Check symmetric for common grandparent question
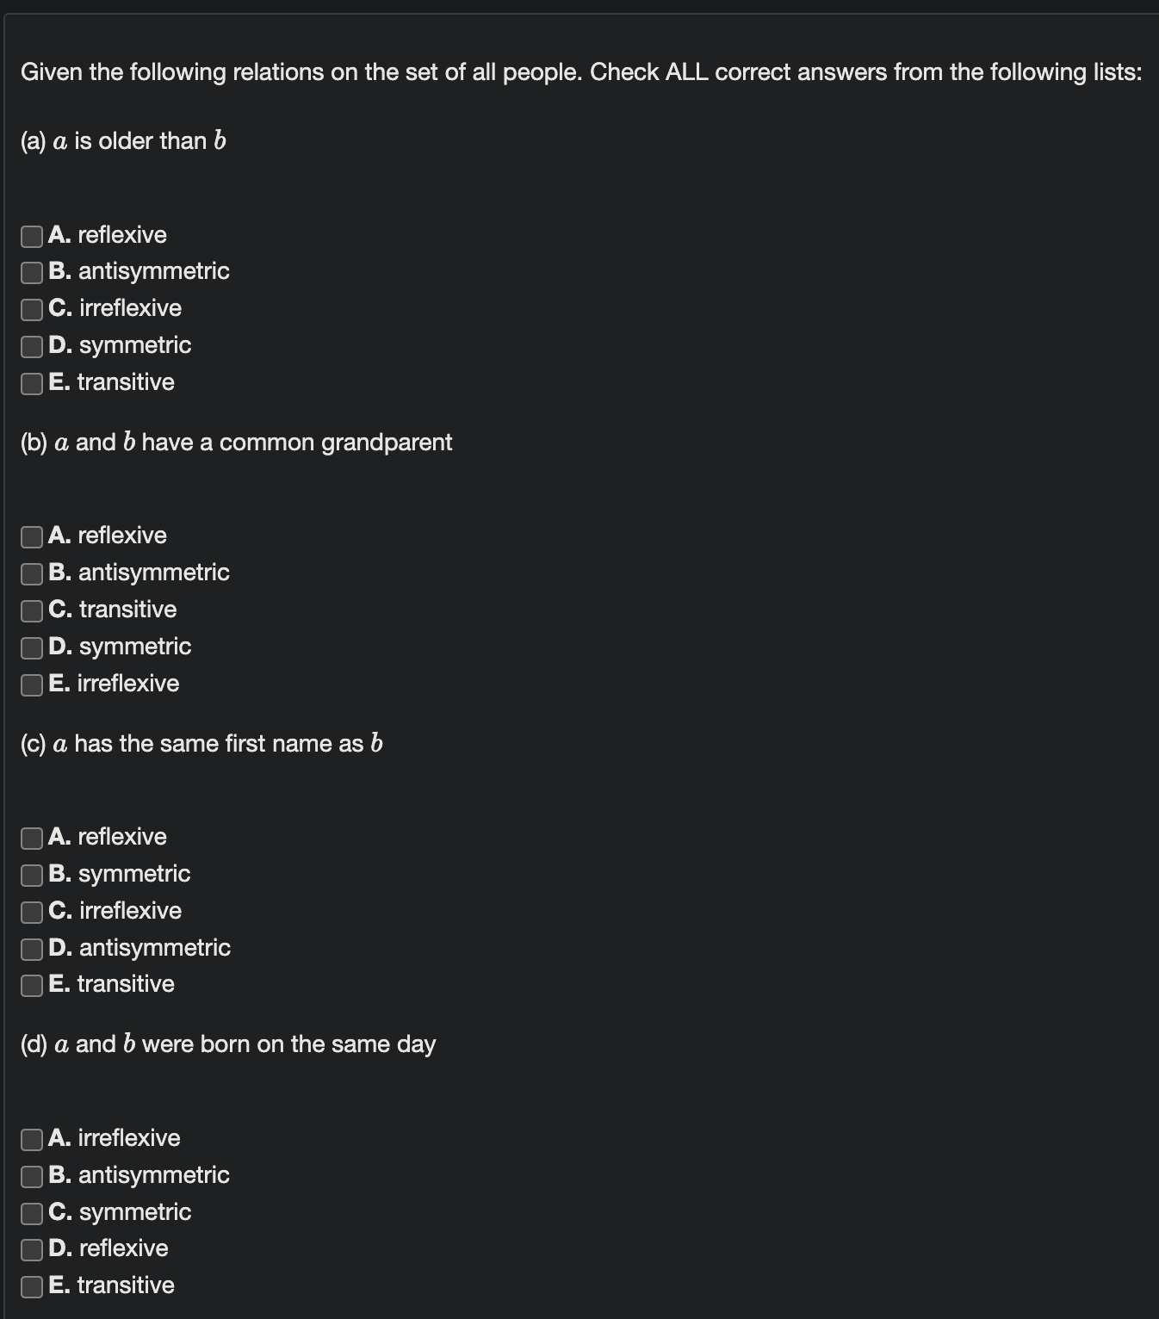The width and height of the screenshot is (1159, 1319). [30, 648]
